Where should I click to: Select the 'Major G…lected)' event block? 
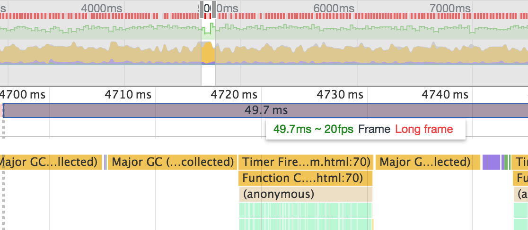tap(428, 162)
